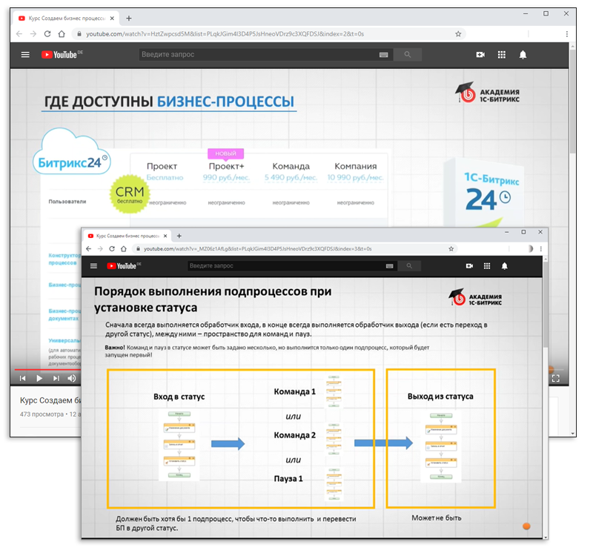
Task: Go forward in front browser window
Action: pyautogui.click(x=100, y=248)
